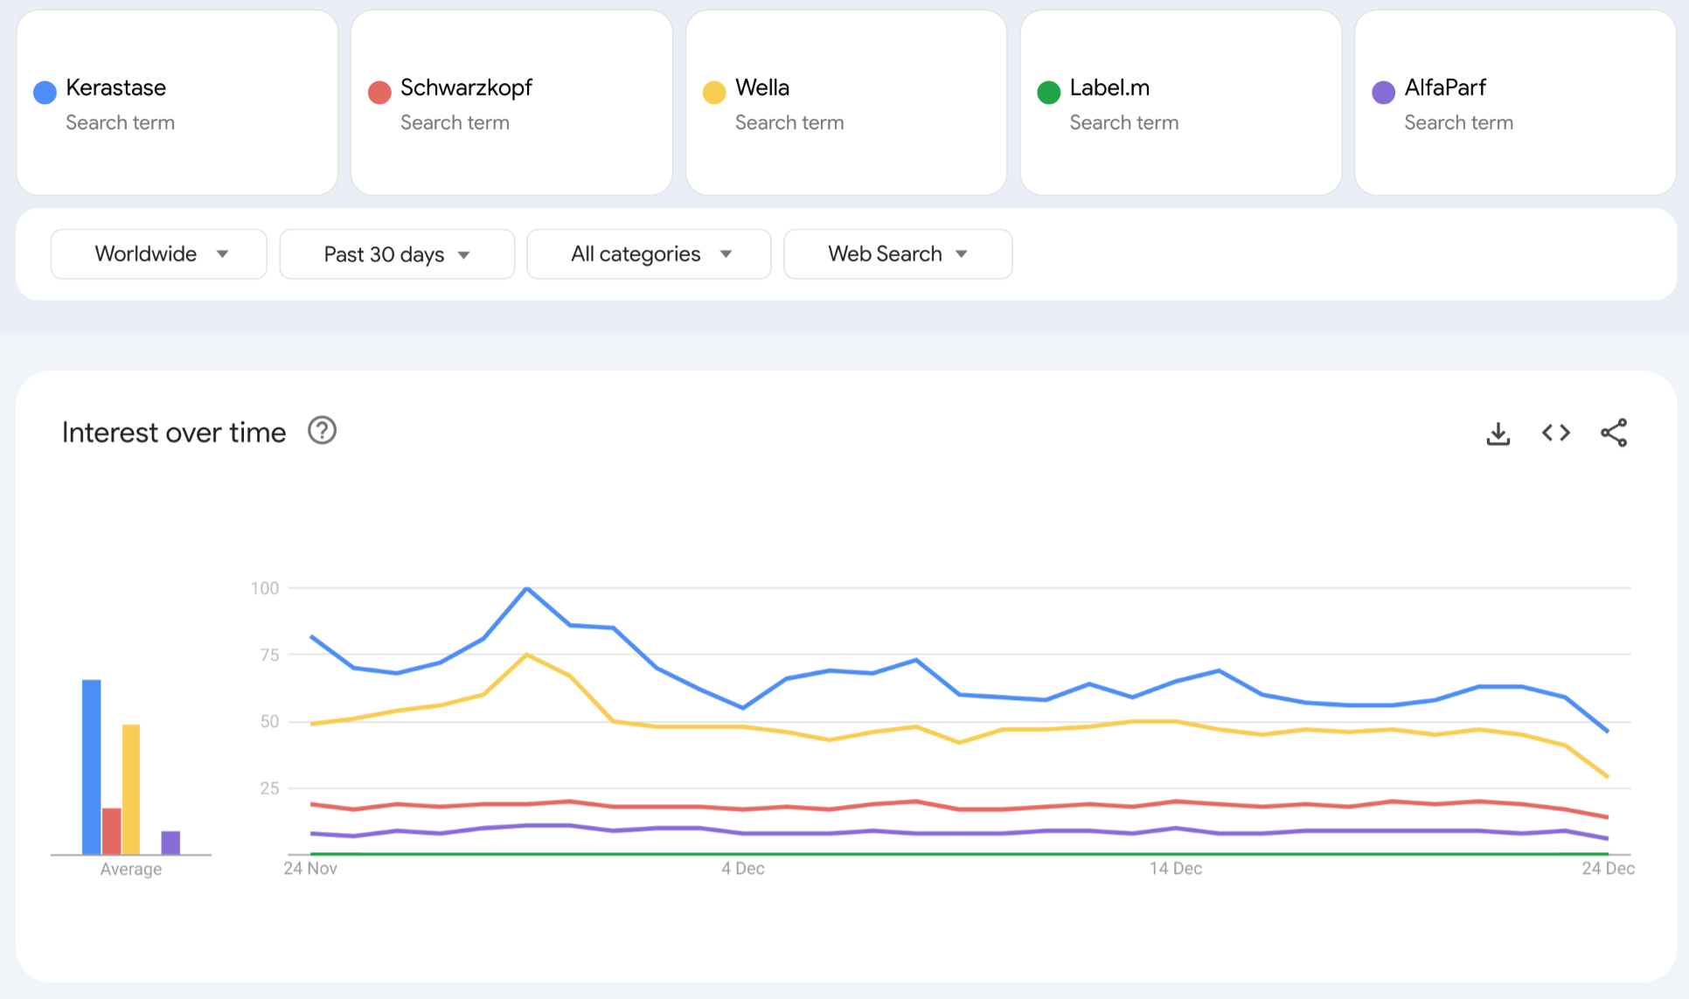Click the blue Kerastase color dot
The width and height of the screenshot is (1689, 999).
(x=45, y=92)
